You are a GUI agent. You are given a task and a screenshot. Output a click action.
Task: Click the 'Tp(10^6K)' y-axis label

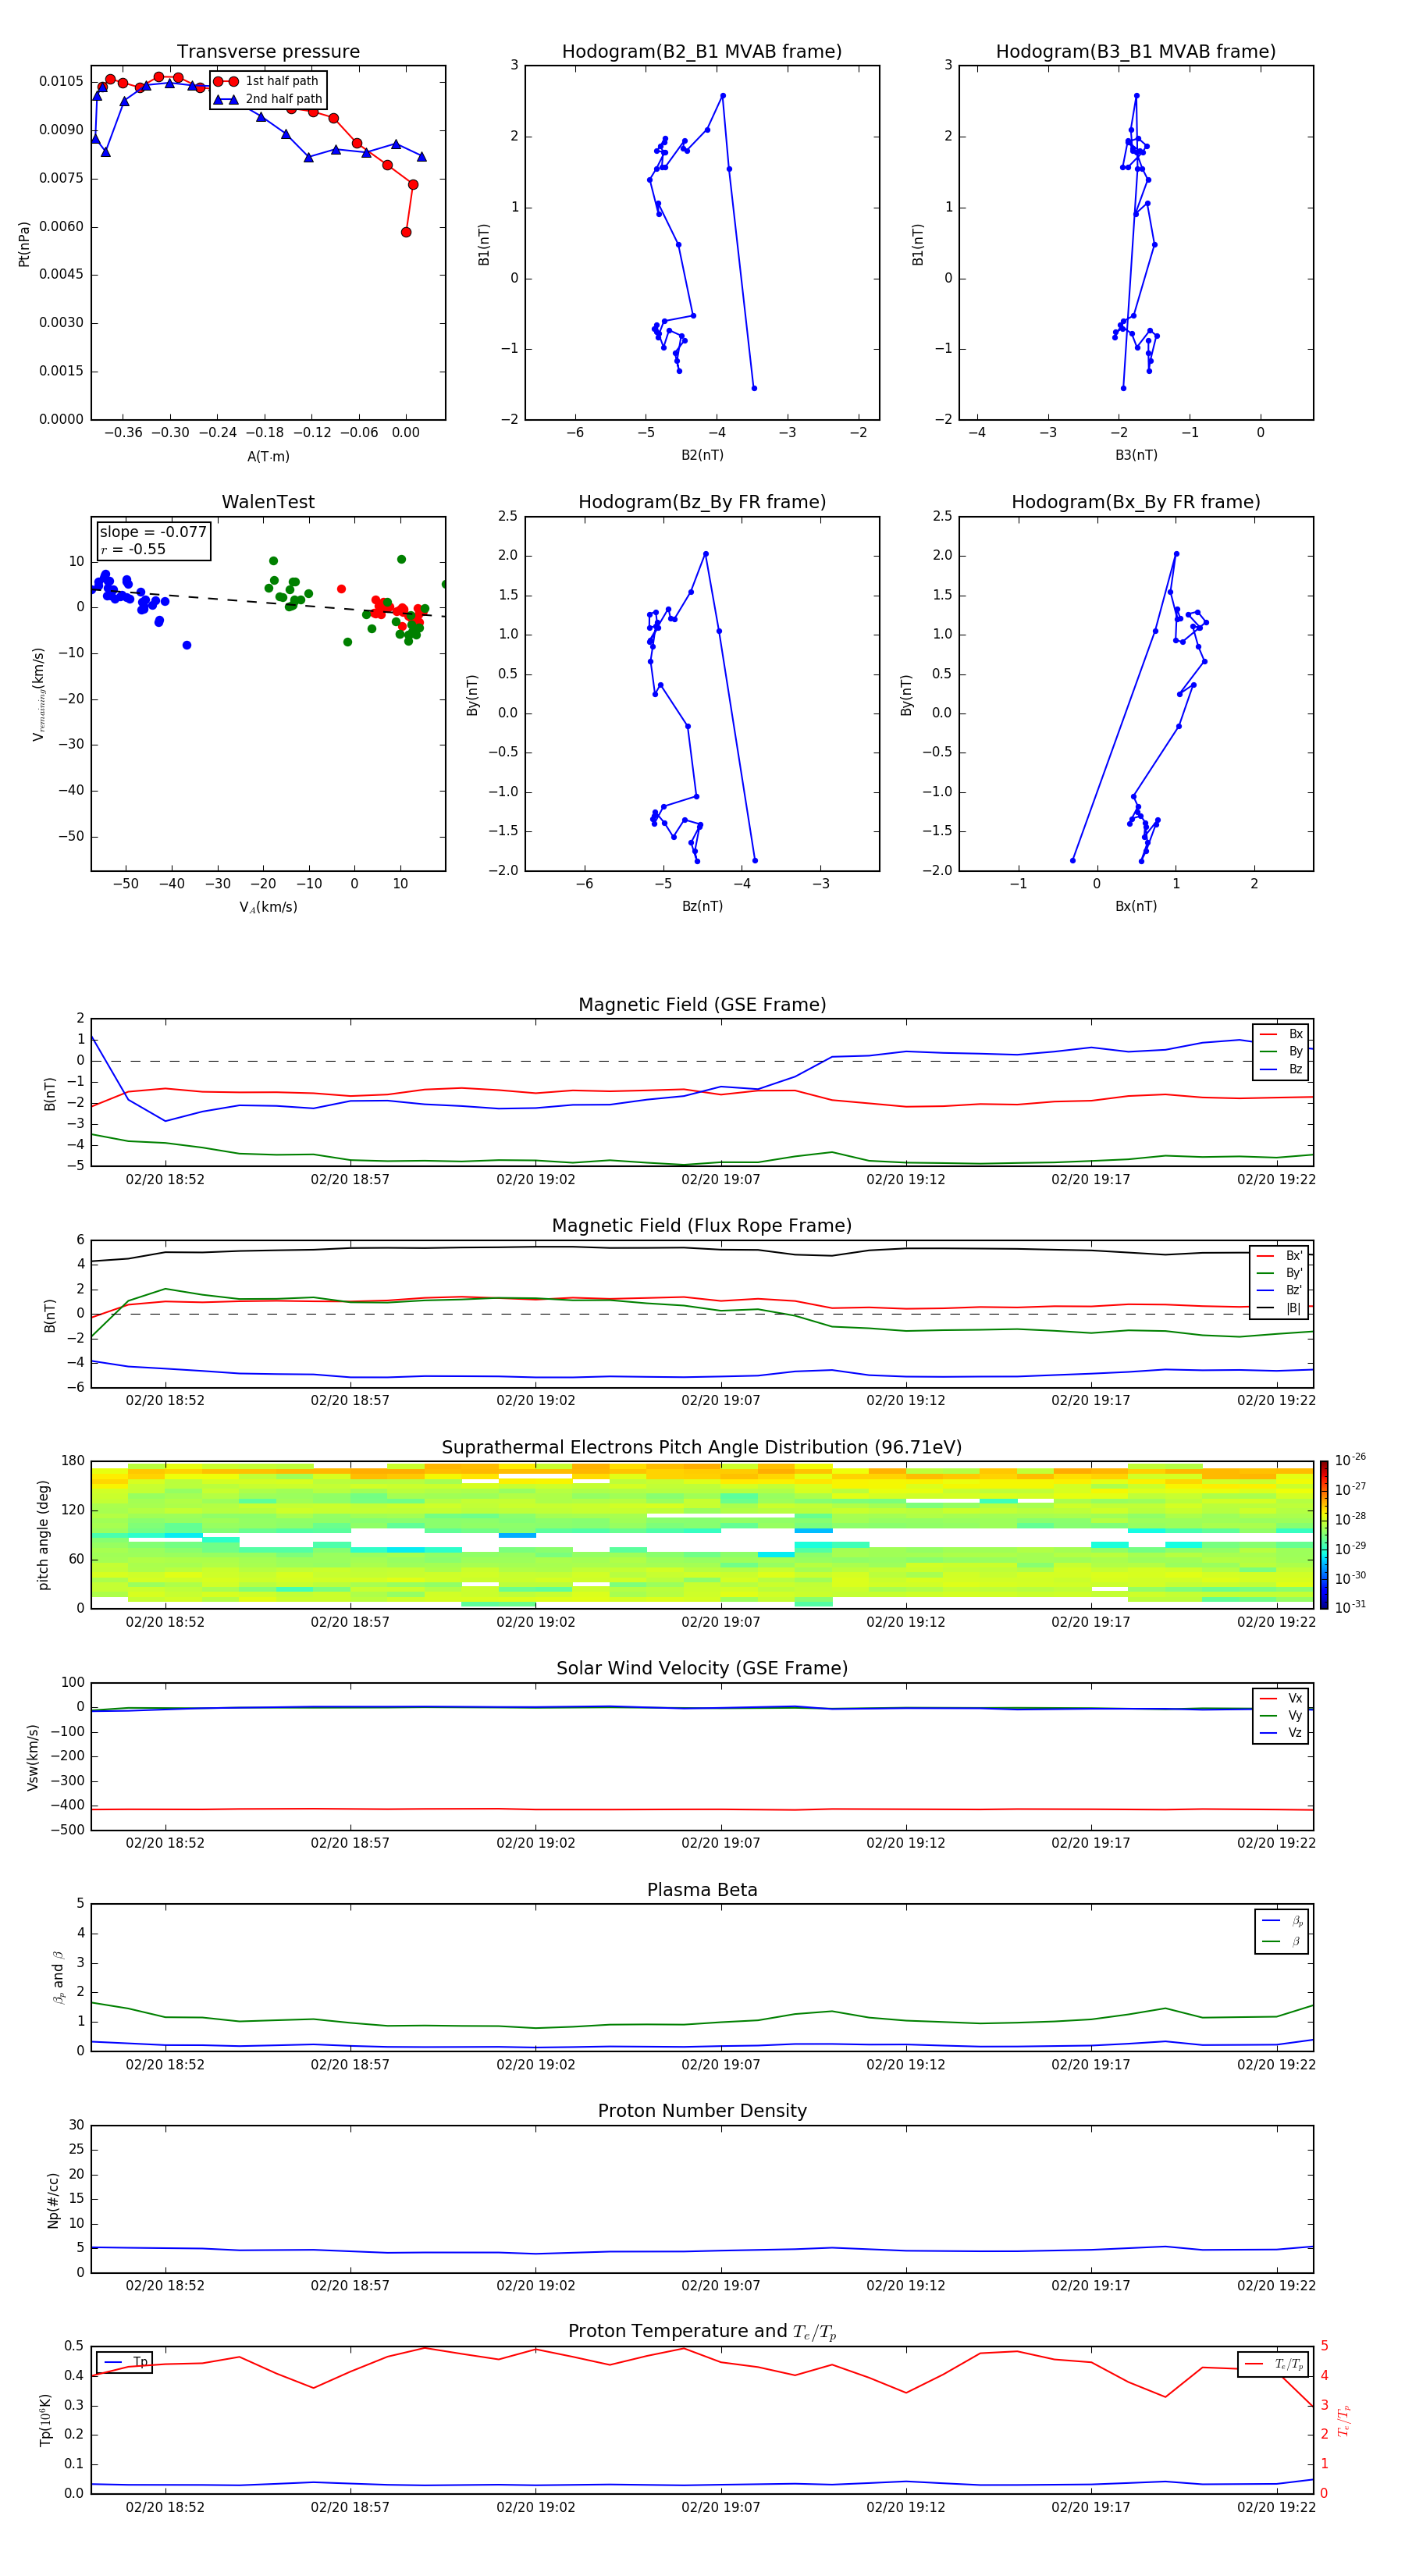(45, 2420)
